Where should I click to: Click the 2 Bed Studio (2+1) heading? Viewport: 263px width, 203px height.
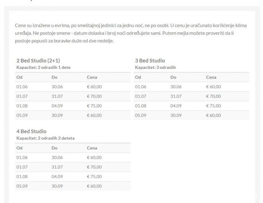[38, 60]
